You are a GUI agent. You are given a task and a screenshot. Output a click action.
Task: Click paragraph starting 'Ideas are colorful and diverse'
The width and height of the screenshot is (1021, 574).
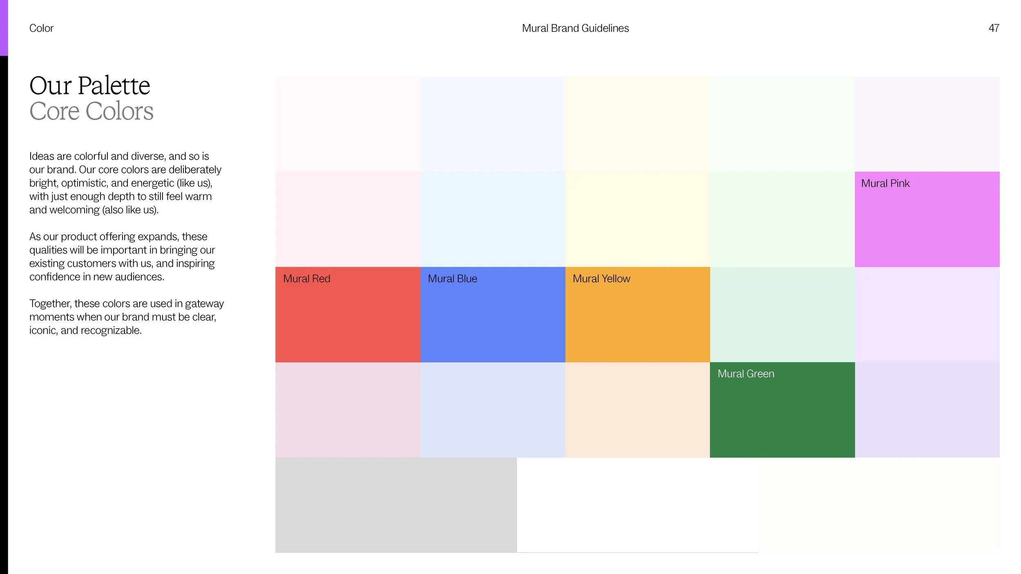[x=125, y=183]
